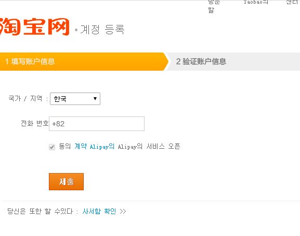Switch to step 2 验证账户信息 tab
This screenshot has height=236, width=300.
[x=233, y=61]
